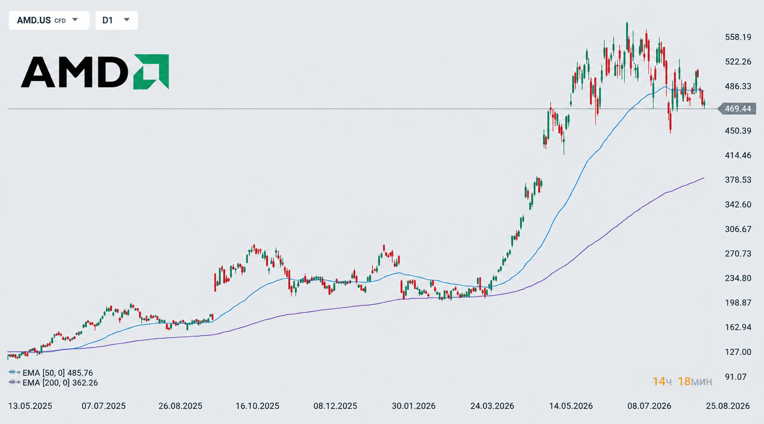Screen dimensions: 764x424
Task: Click the current price tag 469.44
Action: tap(737, 109)
